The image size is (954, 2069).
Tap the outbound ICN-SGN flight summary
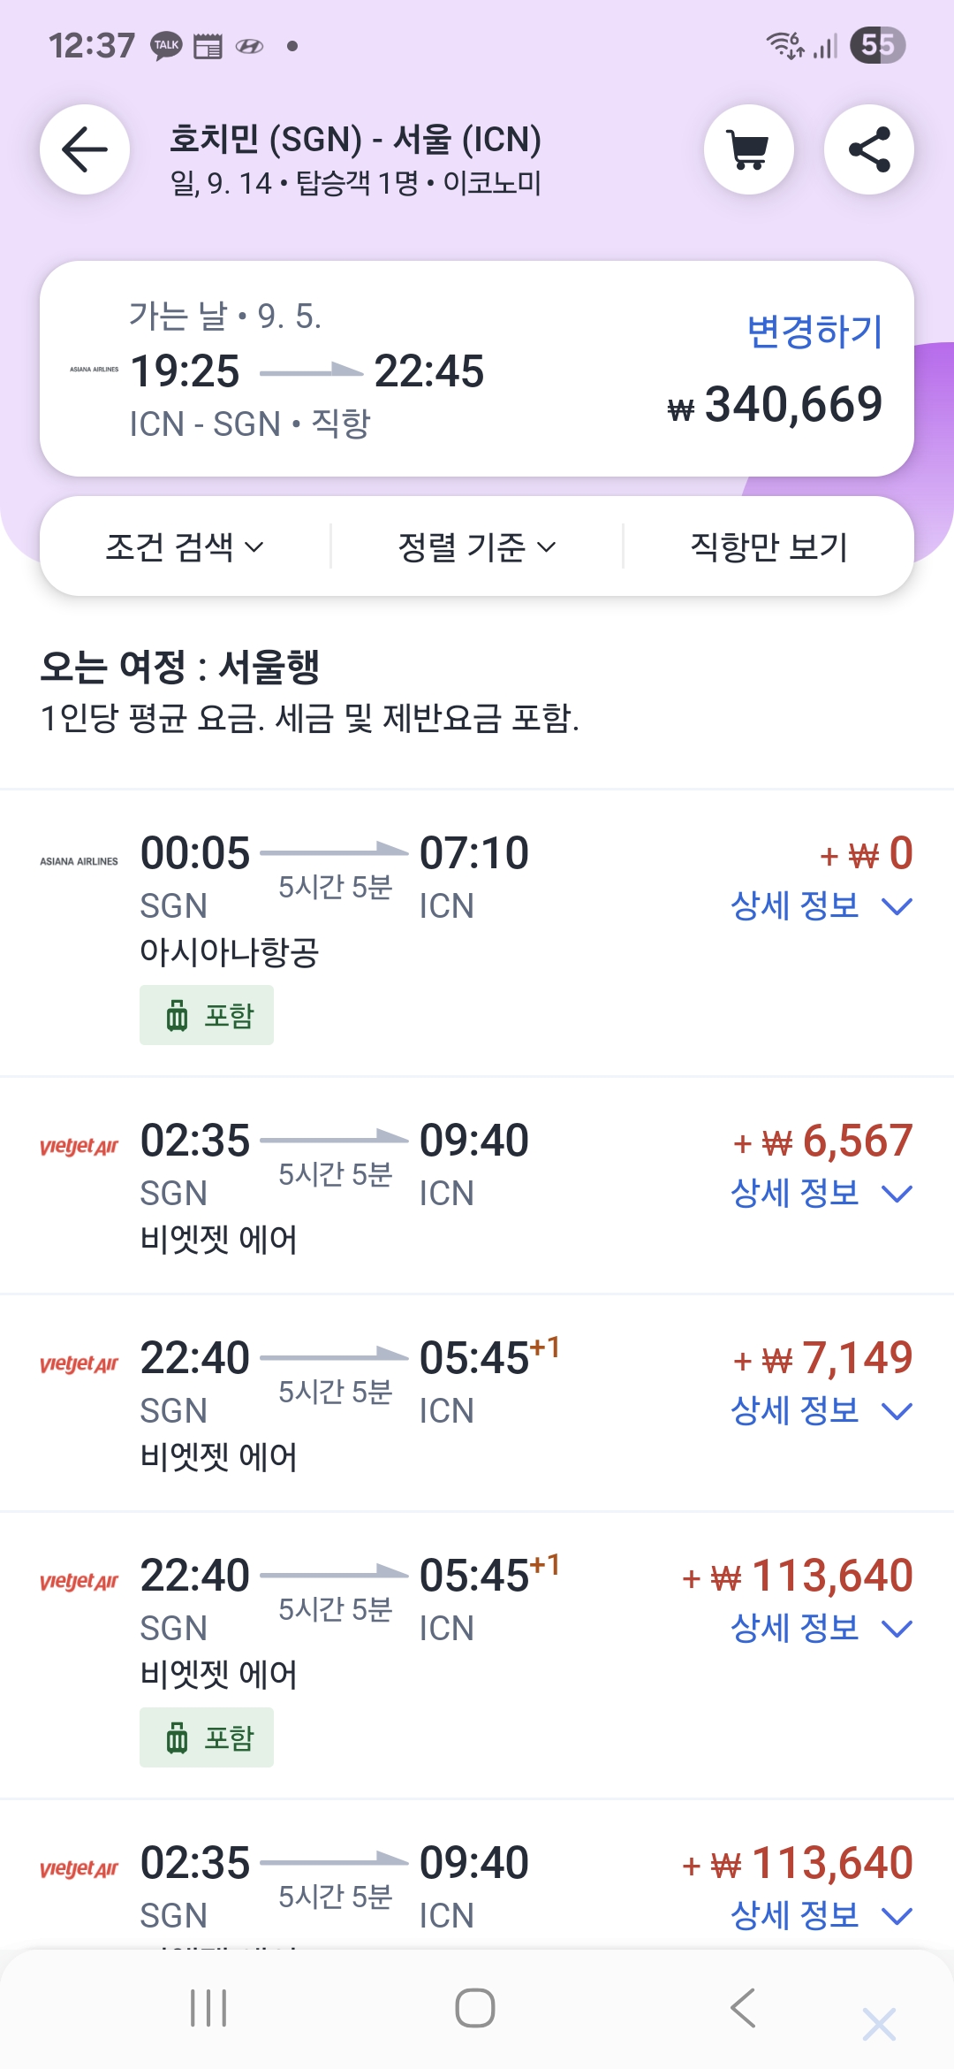(x=353, y=371)
